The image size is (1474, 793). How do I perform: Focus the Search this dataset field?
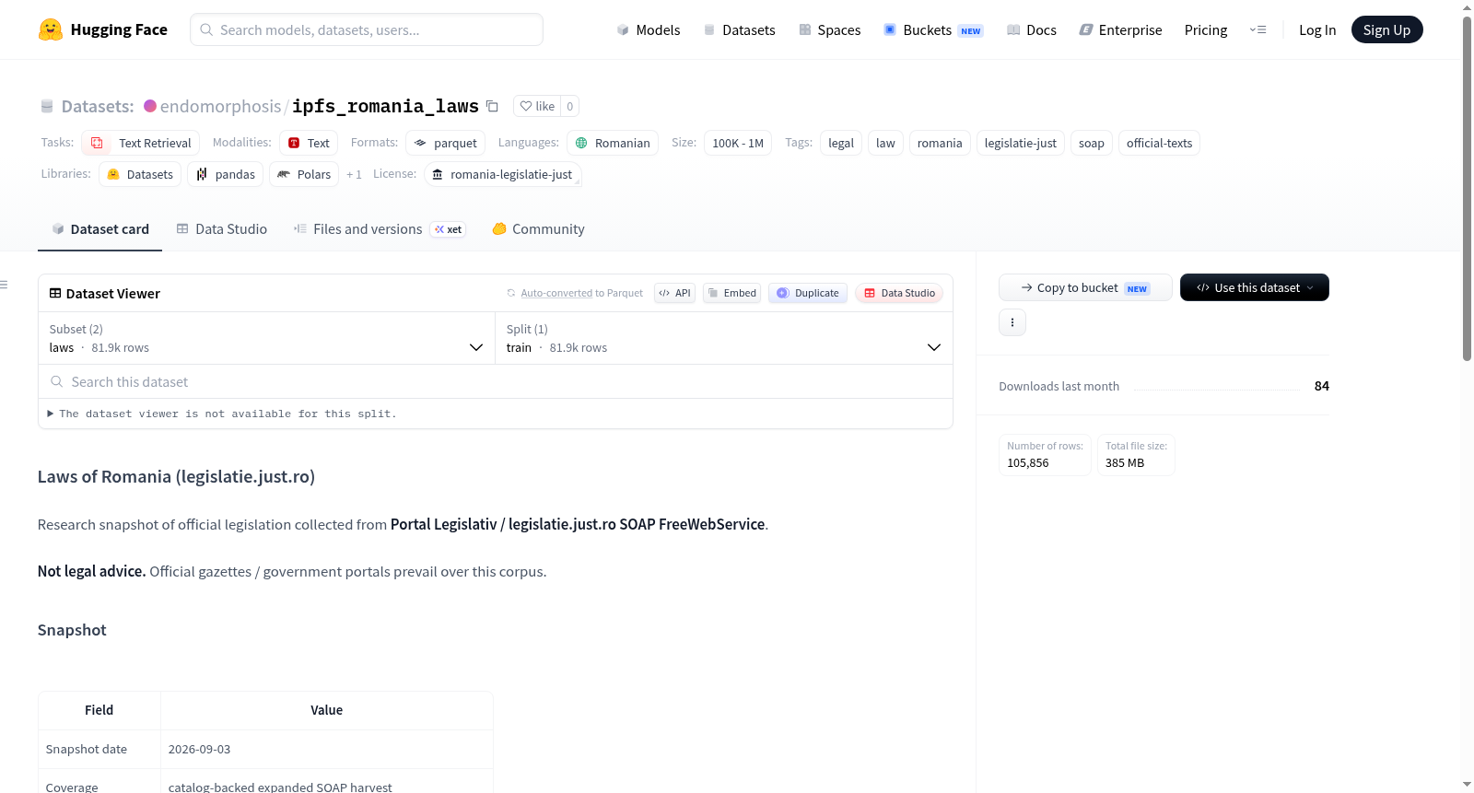coord(495,381)
